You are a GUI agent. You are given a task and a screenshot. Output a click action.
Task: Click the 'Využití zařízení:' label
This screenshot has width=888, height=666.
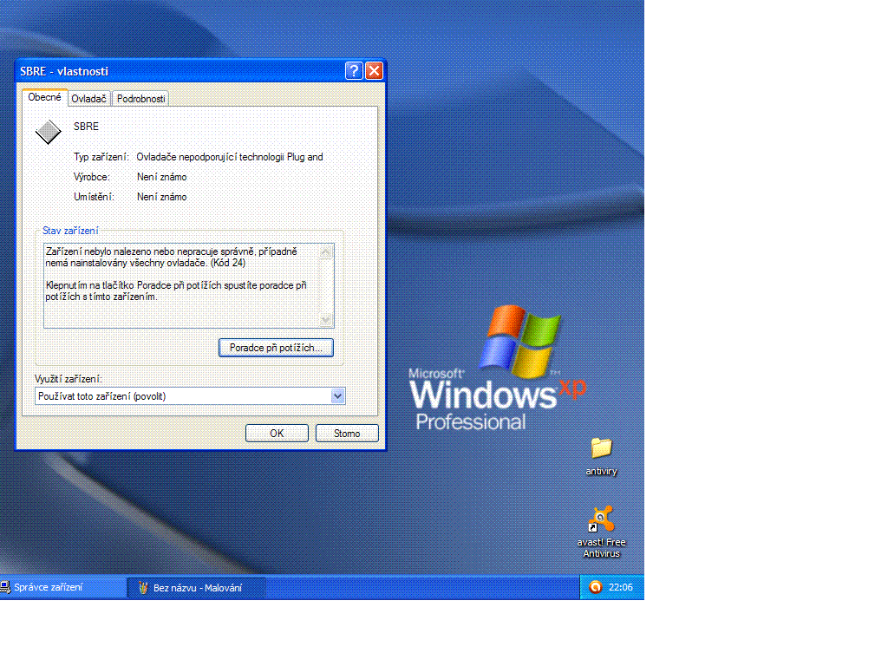[x=69, y=379]
